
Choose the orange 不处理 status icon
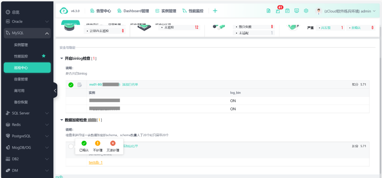[x=98, y=143]
